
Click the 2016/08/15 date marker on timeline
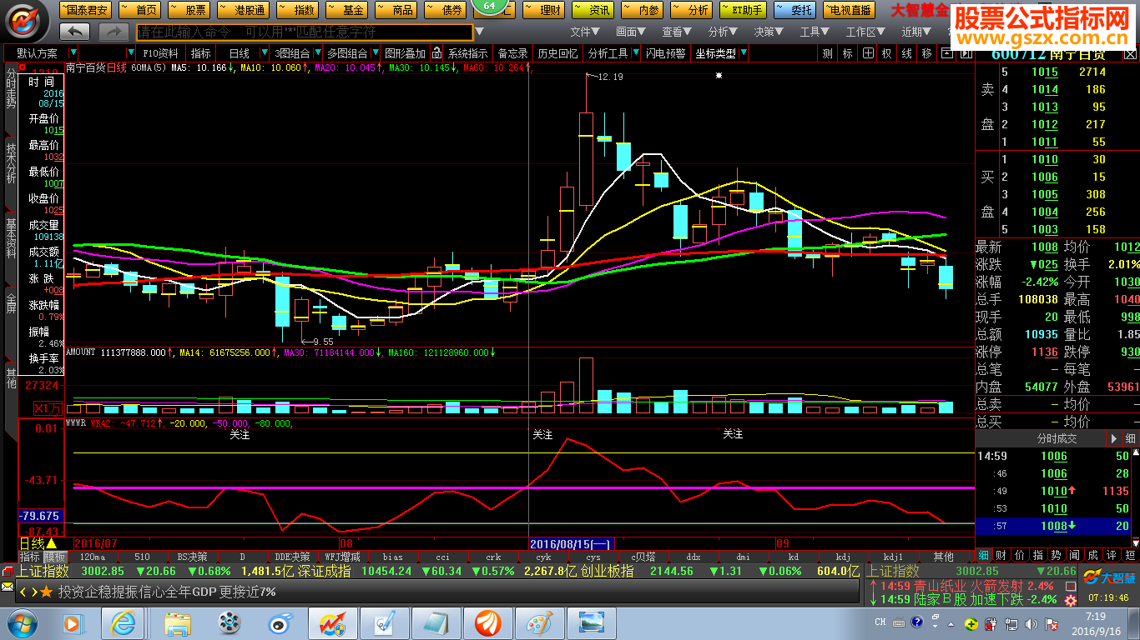point(572,544)
